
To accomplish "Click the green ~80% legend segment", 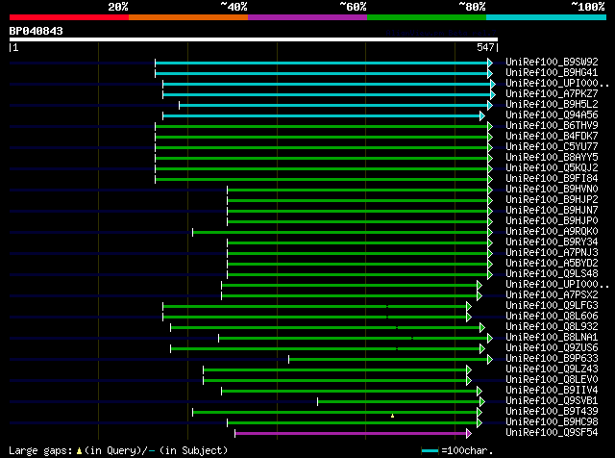I will click(x=427, y=17).
